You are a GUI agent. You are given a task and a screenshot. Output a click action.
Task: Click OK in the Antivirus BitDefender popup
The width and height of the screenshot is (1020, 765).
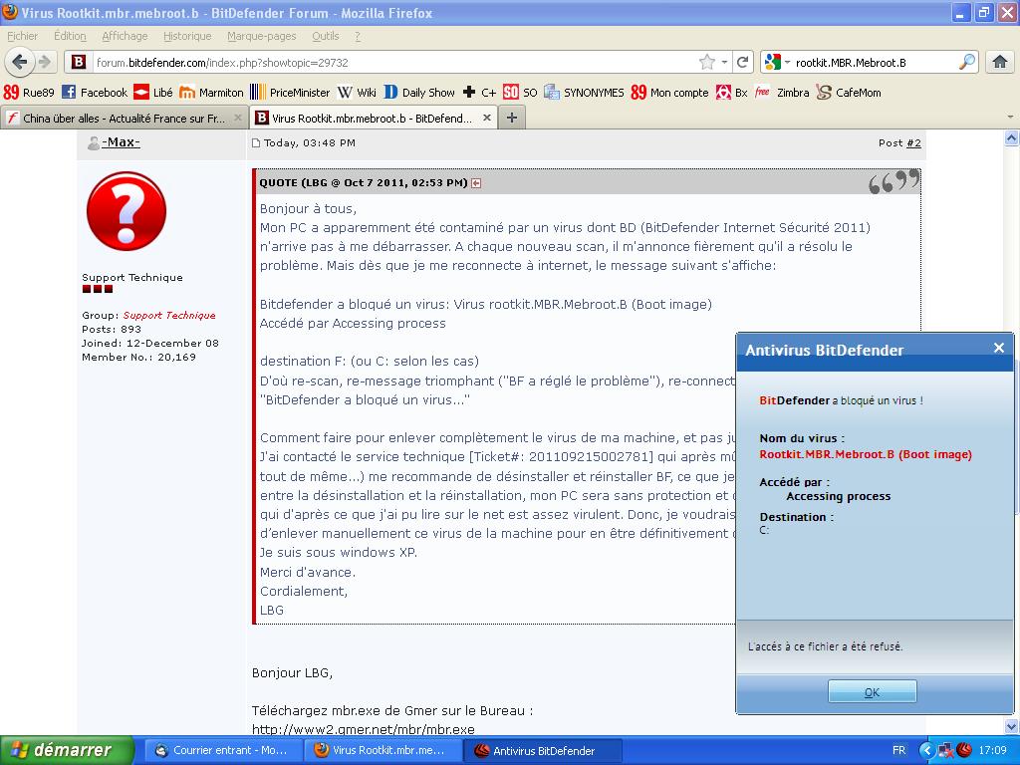click(872, 691)
